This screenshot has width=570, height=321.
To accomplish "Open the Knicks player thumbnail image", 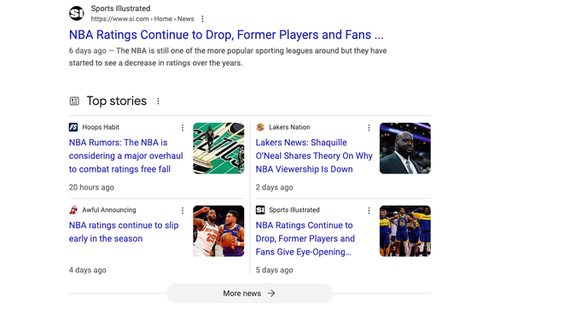I will tap(218, 231).
